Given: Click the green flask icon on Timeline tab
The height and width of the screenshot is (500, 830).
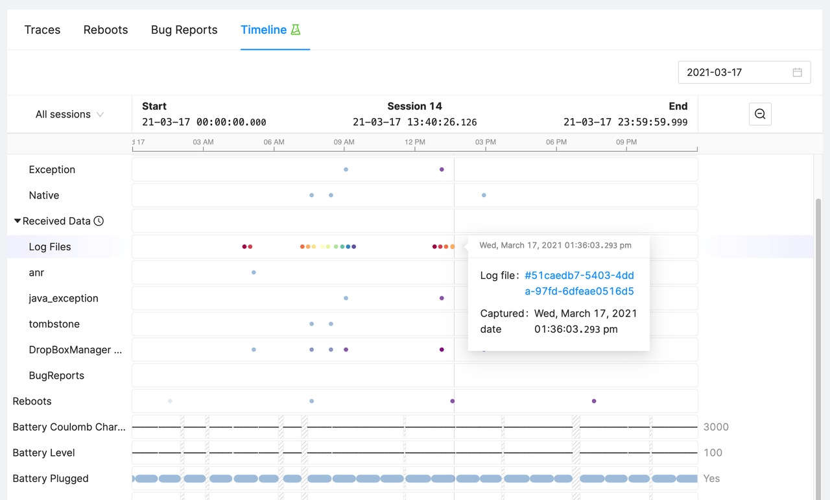Looking at the screenshot, I should tap(296, 30).
